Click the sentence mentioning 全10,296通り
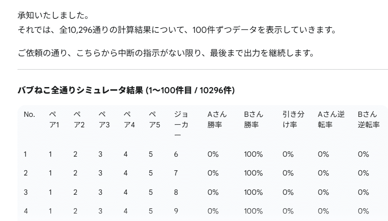 177,30
